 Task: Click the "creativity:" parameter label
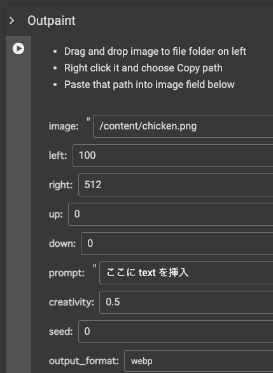(x=71, y=302)
